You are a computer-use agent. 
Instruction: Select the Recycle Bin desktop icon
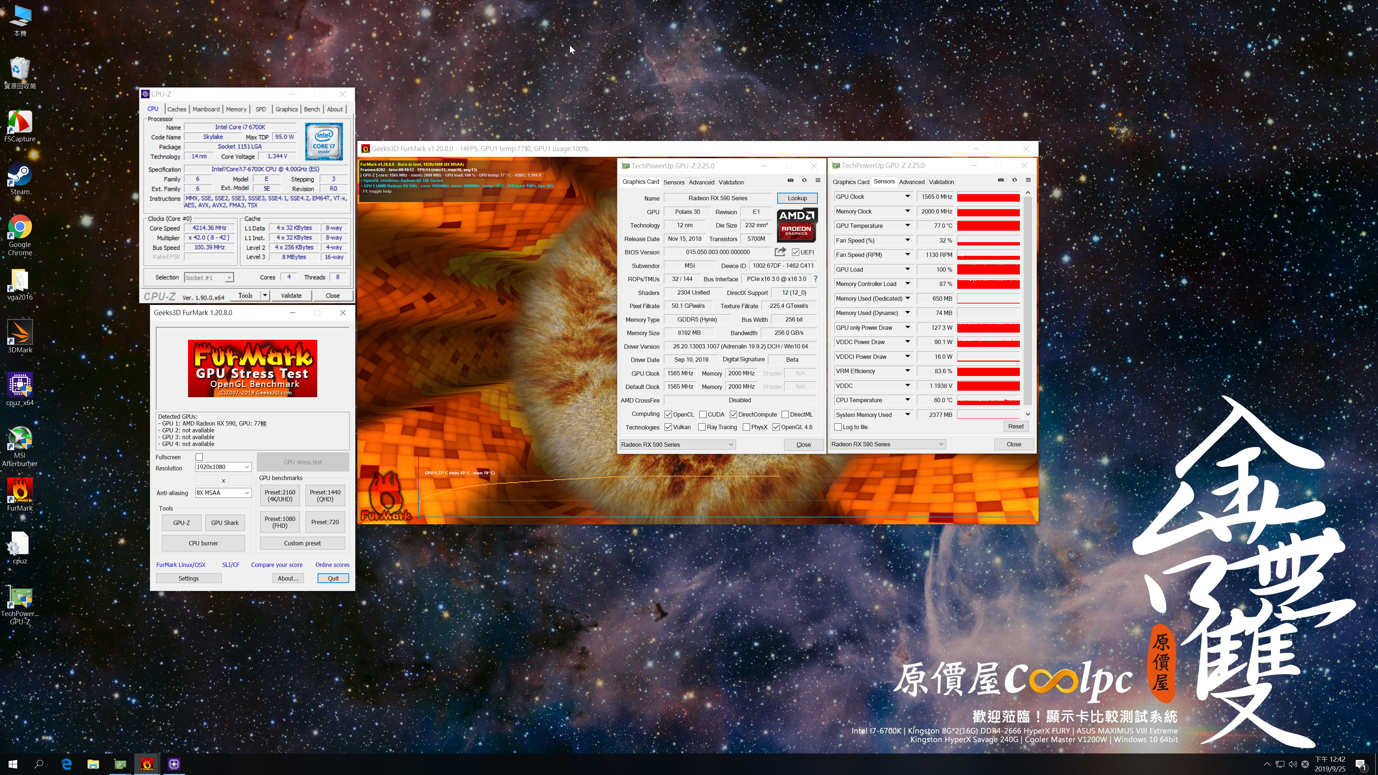[20, 73]
